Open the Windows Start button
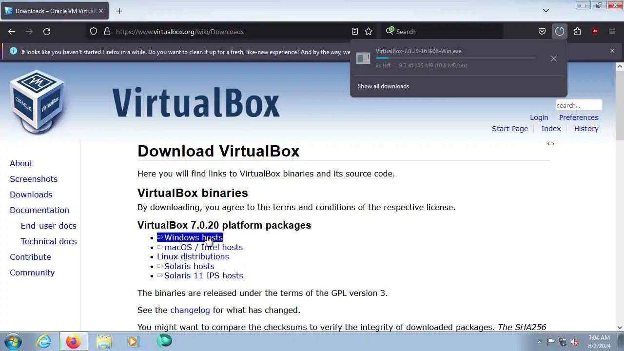The image size is (624, 351). click(x=13, y=341)
